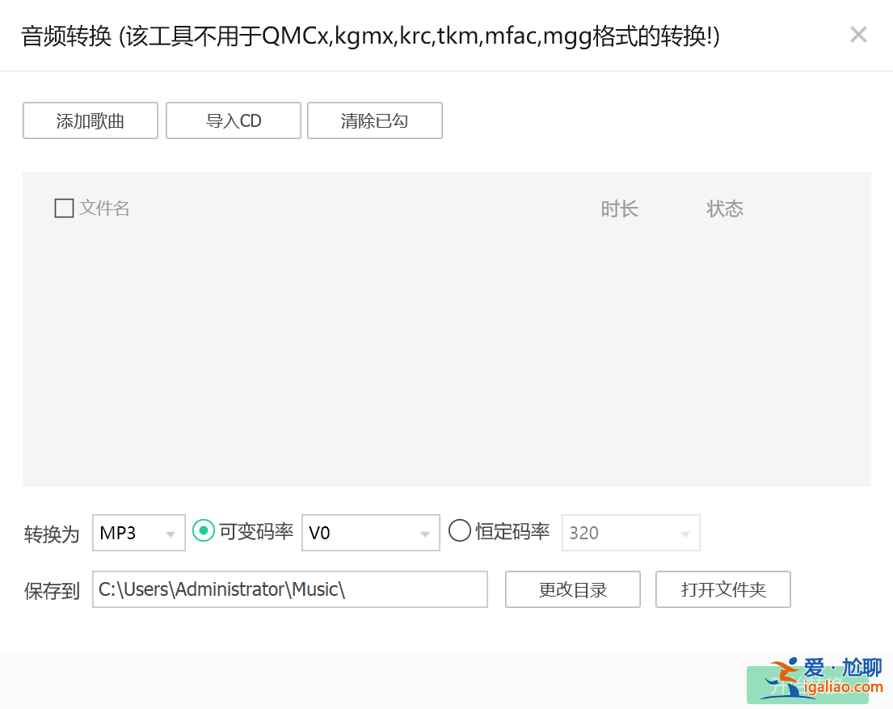Select the 恒定码率 radio button
The image size is (893, 709).
click(459, 530)
